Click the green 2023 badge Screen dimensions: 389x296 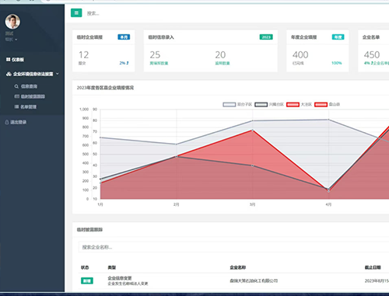coord(266,37)
